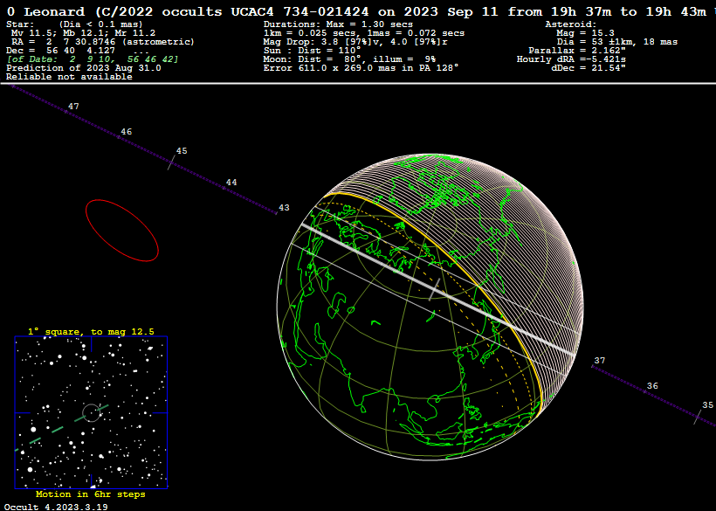Screen dimensions: 716x511
Task: Click the 'Star: (Dia < 0.1 mas)' header
Action: 74,24
